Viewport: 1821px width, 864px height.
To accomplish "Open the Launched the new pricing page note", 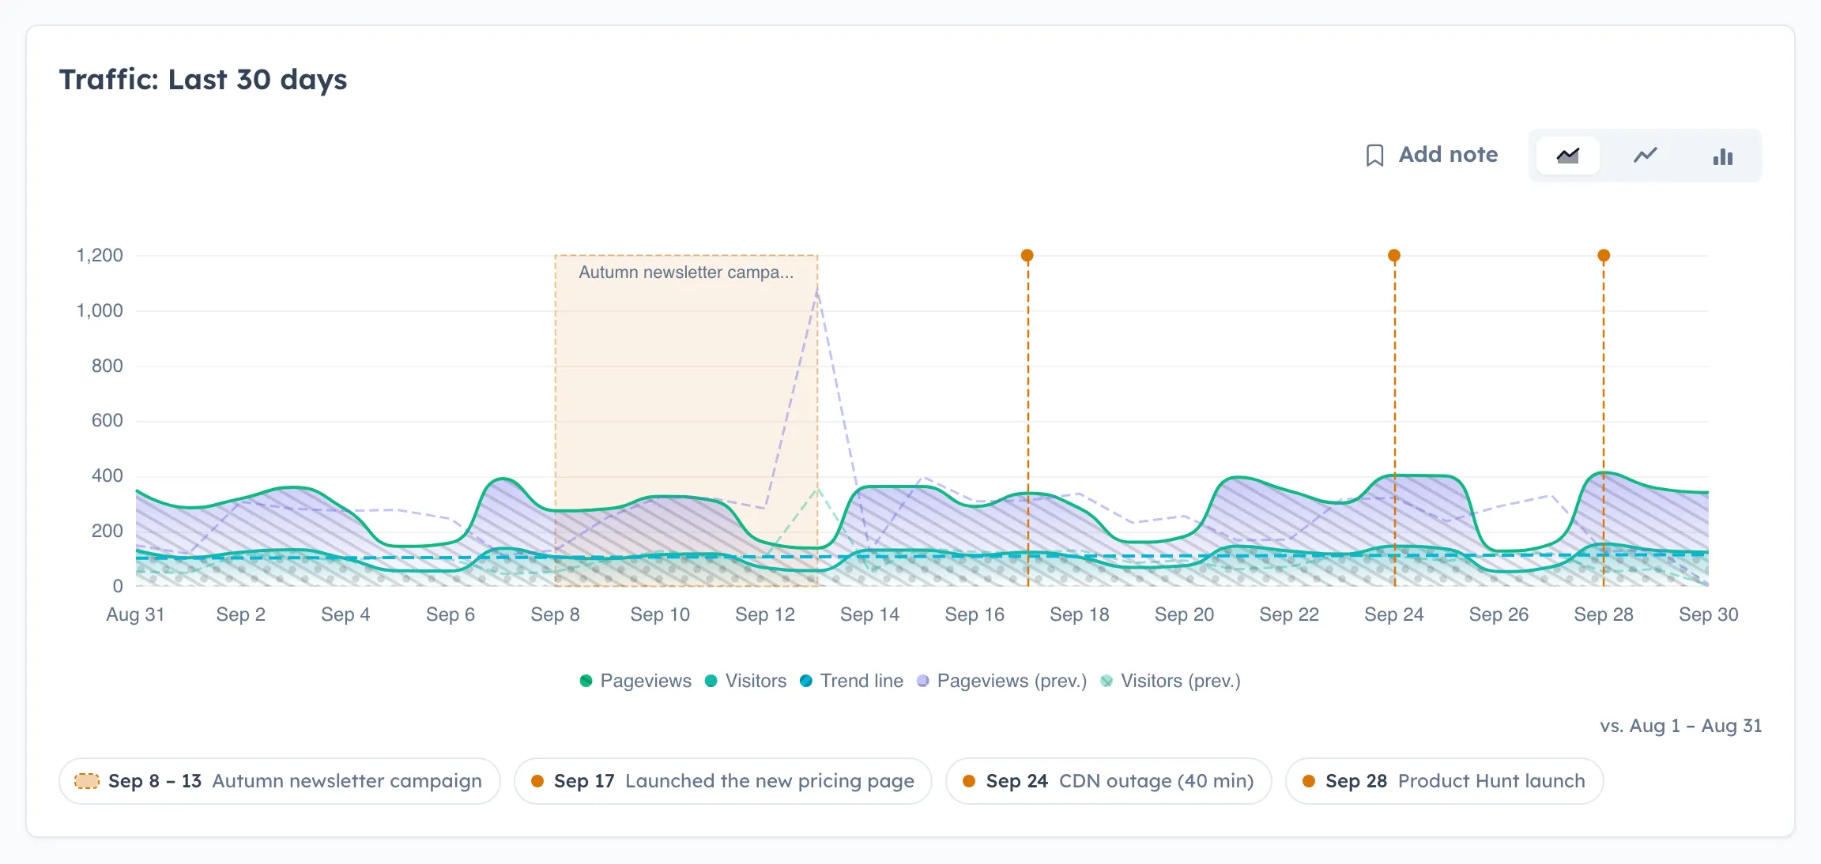I will tap(723, 781).
